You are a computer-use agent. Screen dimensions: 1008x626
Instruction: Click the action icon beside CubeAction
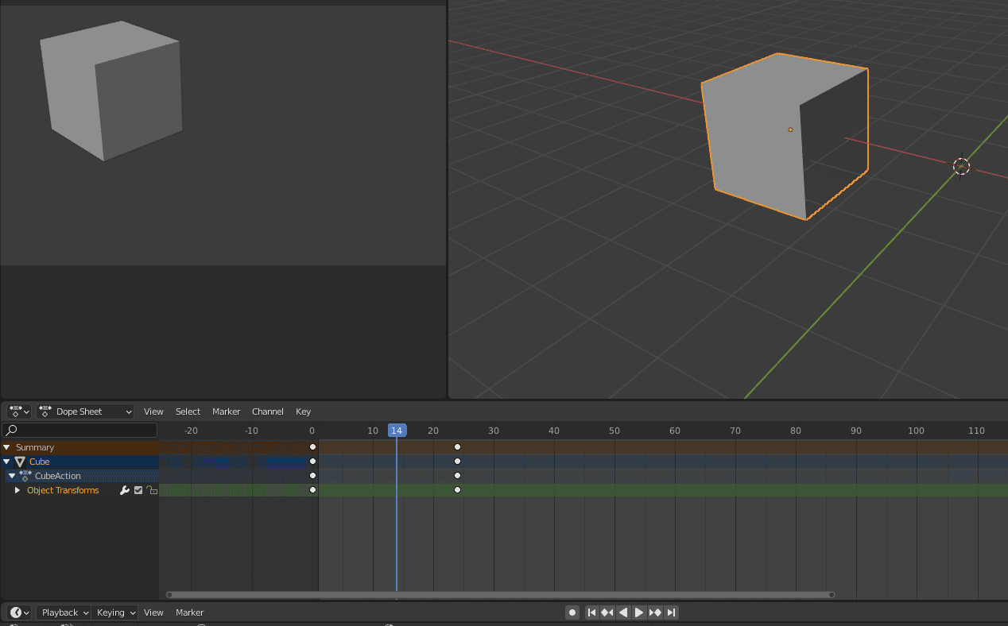click(25, 475)
